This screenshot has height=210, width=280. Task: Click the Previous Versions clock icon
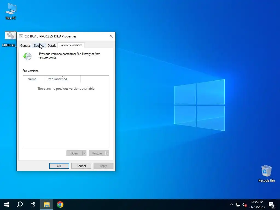27,56
